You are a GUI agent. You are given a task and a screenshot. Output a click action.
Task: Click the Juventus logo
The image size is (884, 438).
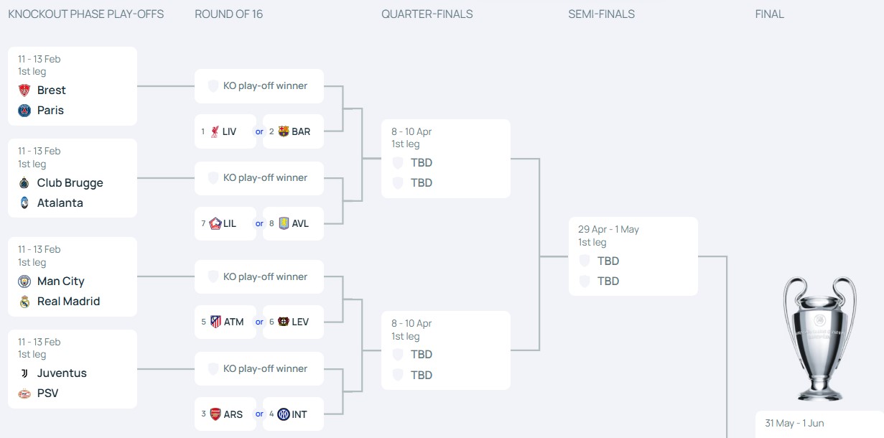24,373
